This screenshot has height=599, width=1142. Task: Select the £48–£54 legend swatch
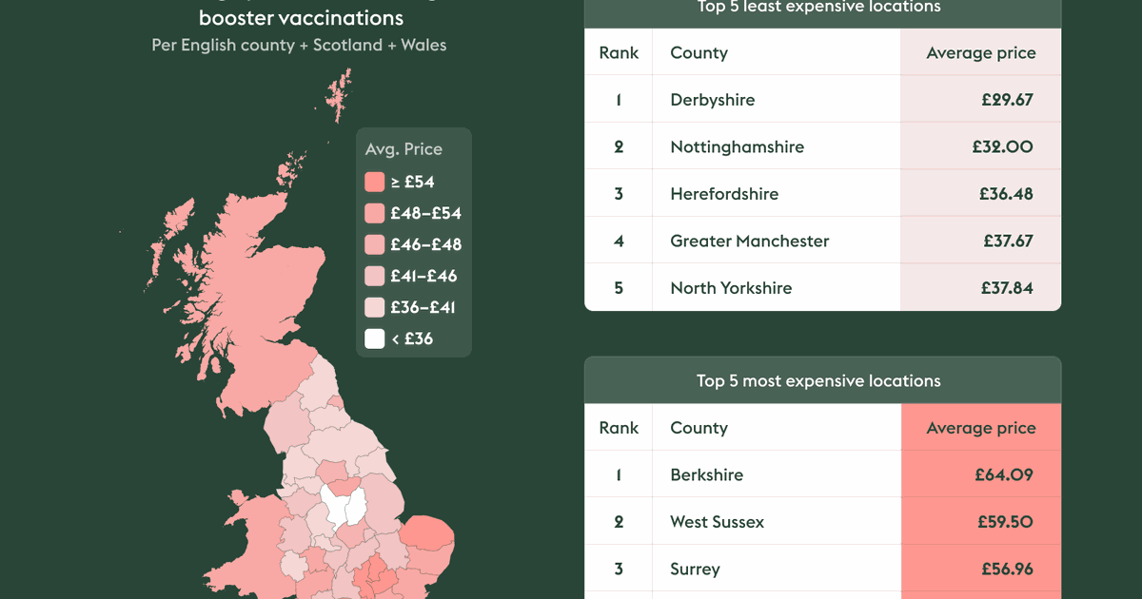point(374,213)
